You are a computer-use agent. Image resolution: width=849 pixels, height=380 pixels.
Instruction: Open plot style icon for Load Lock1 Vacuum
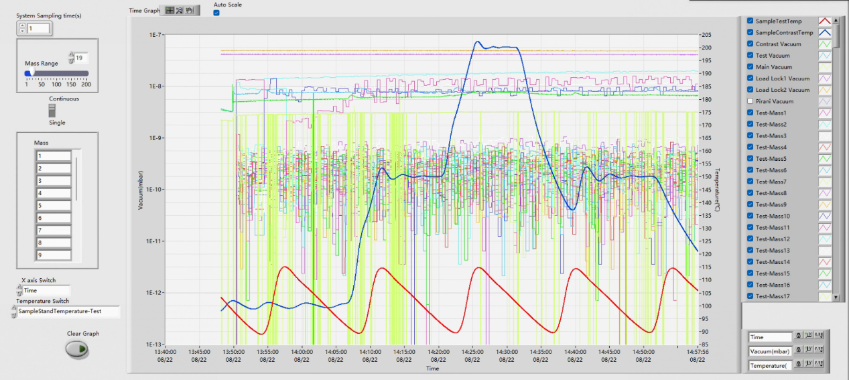pos(824,78)
